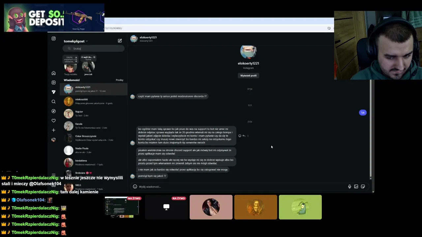Record a voice clip with microphone icon

pyautogui.click(x=349, y=187)
